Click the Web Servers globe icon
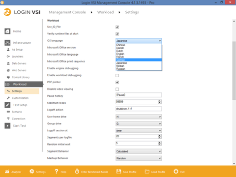The image size is (236, 177). pyautogui.click(x=8, y=70)
